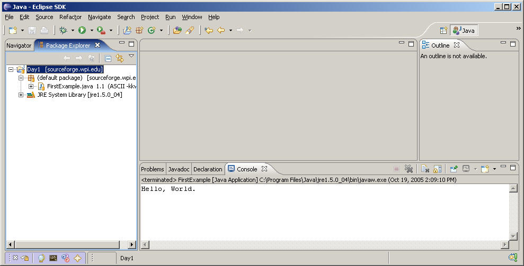The height and width of the screenshot is (266, 524).
Task: Click the New Java Project icon
Action: coord(127,30)
